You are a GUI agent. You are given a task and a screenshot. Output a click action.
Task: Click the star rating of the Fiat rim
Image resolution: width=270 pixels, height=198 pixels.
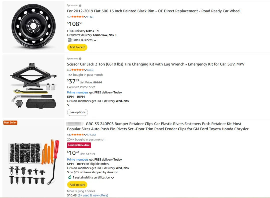click(77, 17)
